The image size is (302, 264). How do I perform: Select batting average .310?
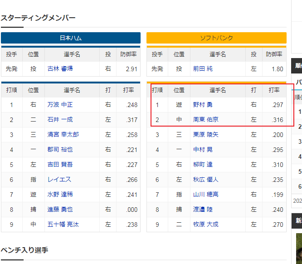278,165
